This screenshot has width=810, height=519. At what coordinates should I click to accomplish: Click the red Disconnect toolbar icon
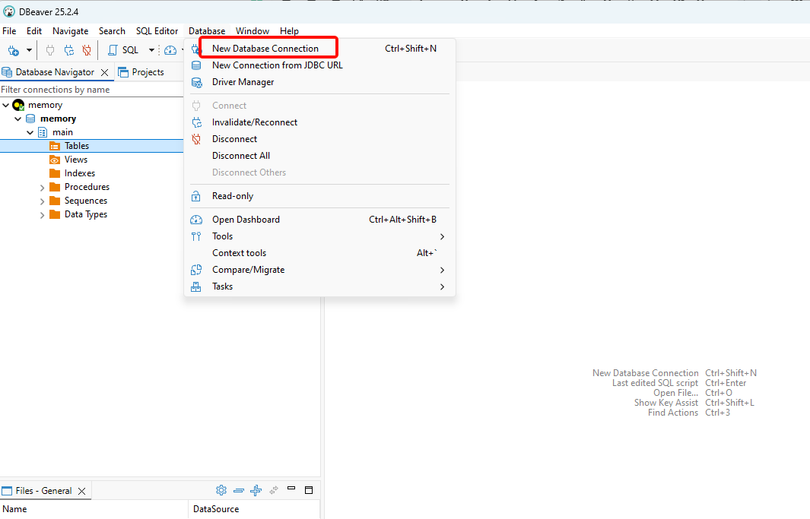[x=87, y=50]
